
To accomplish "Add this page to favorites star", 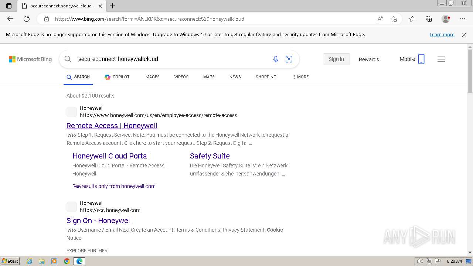I will 394,19.
